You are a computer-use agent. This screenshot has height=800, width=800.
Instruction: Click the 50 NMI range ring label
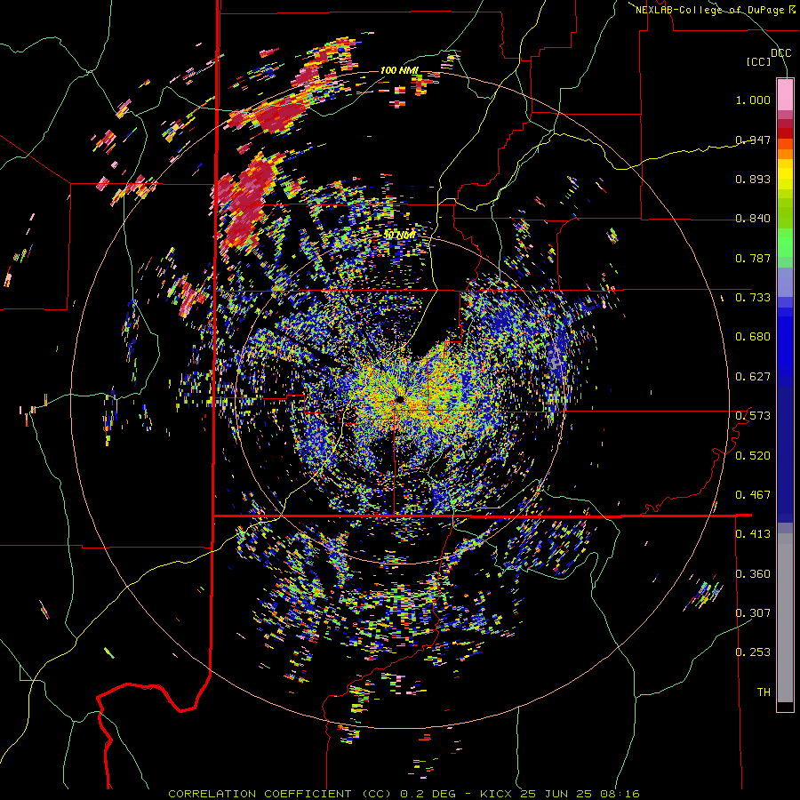click(x=399, y=235)
